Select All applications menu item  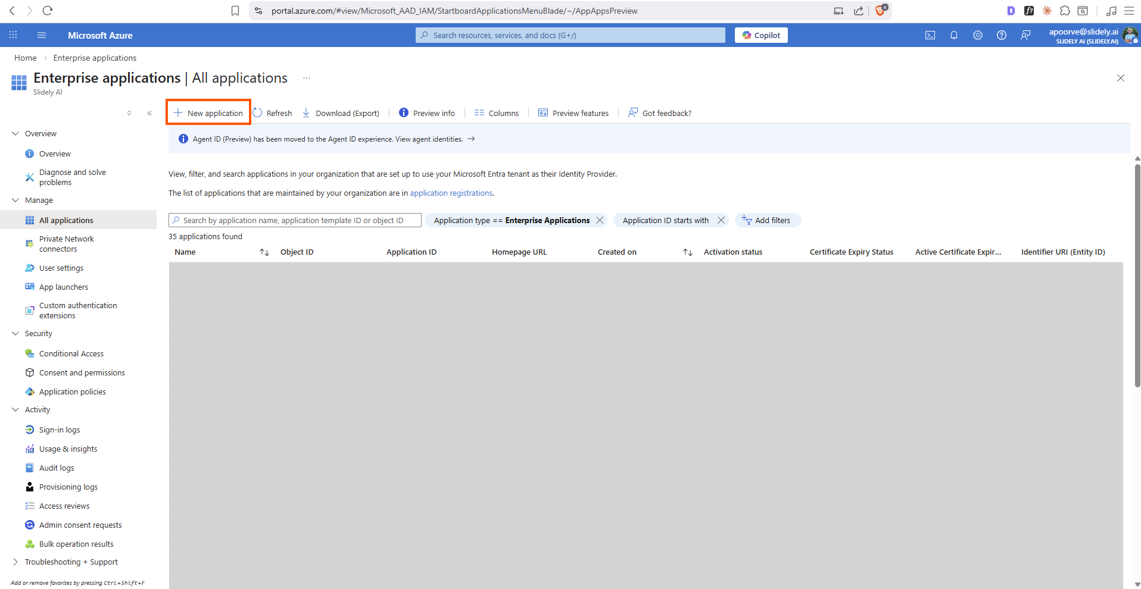click(78, 220)
